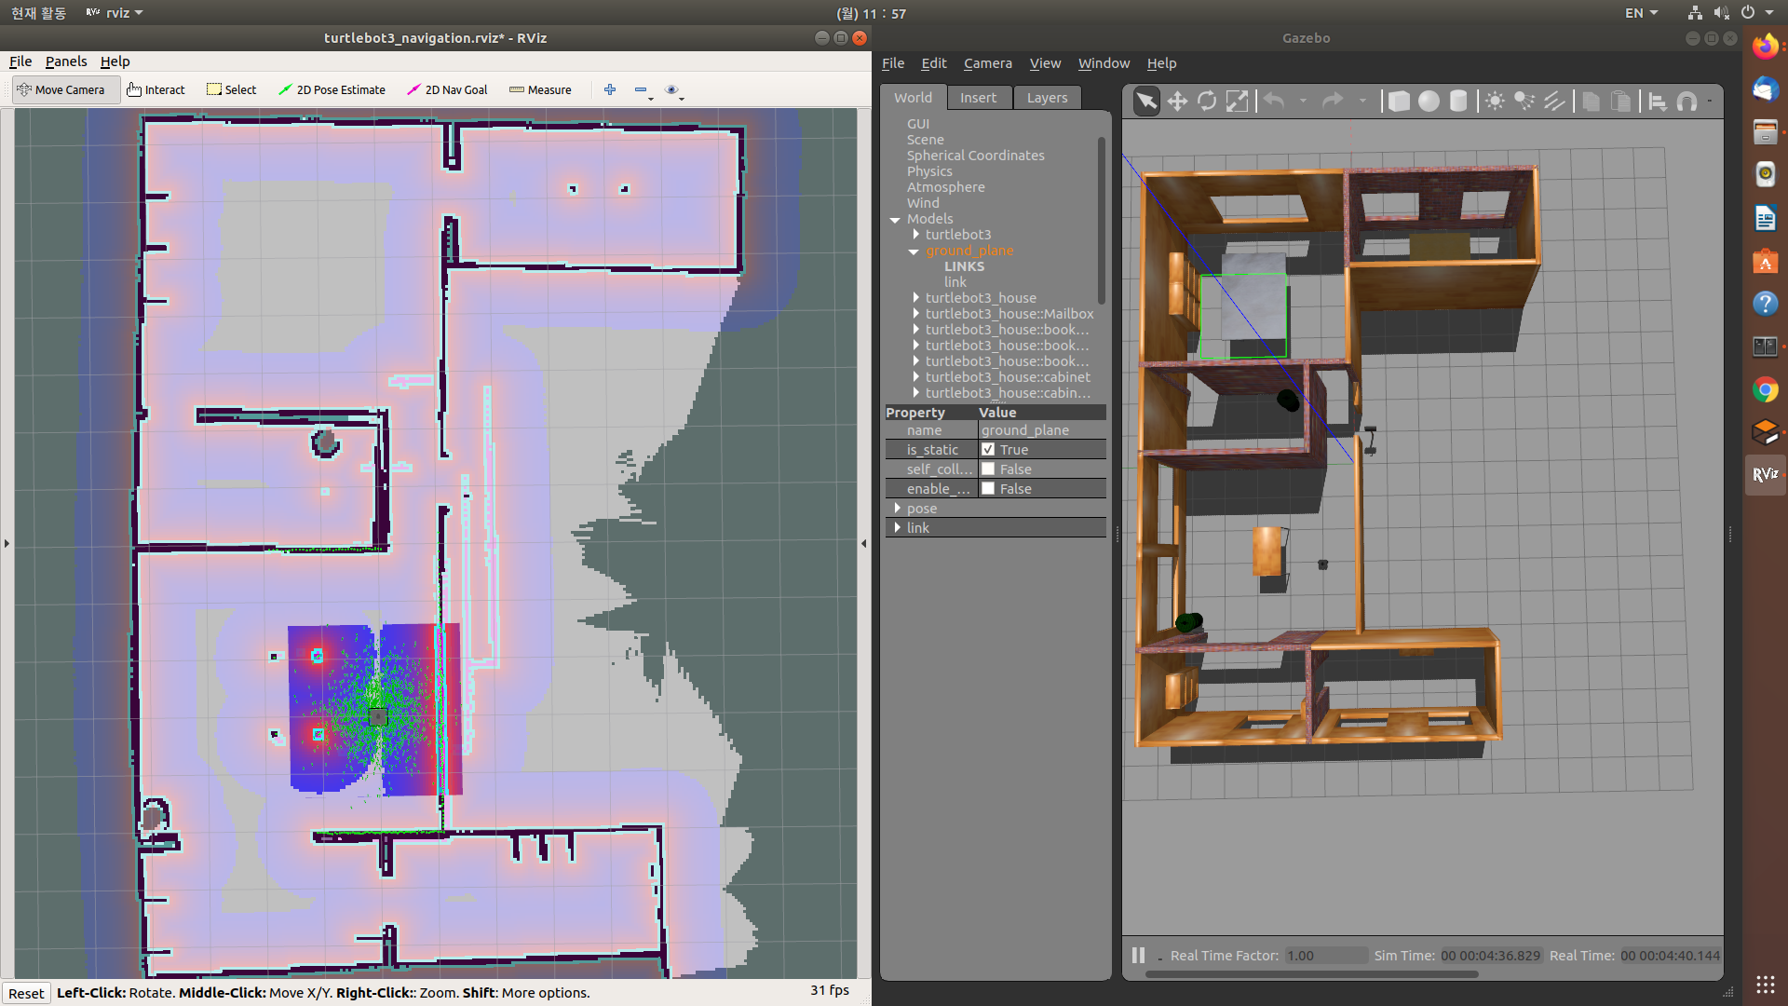This screenshot has height=1006, width=1788.
Task: Insert a sphere shape in Gazebo
Action: 1429,101
